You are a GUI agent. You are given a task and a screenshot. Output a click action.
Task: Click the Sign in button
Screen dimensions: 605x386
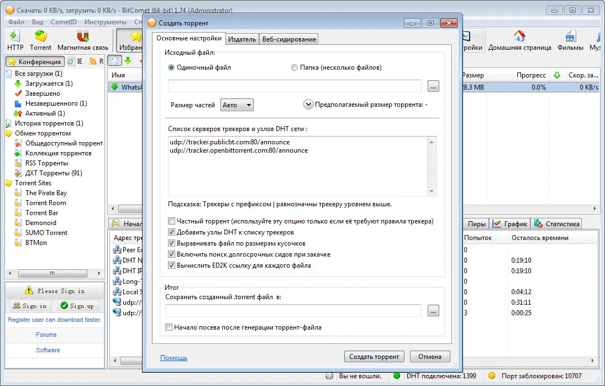coord(30,306)
